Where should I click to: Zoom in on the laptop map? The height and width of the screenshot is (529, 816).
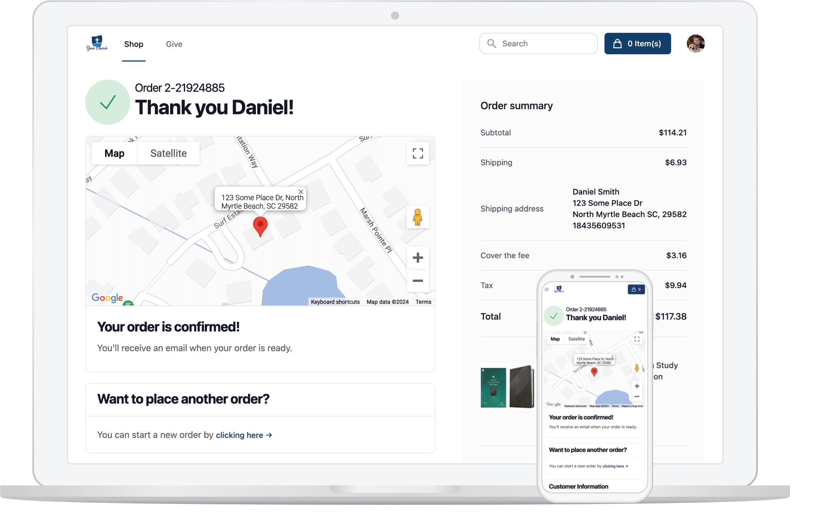coord(418,257)
